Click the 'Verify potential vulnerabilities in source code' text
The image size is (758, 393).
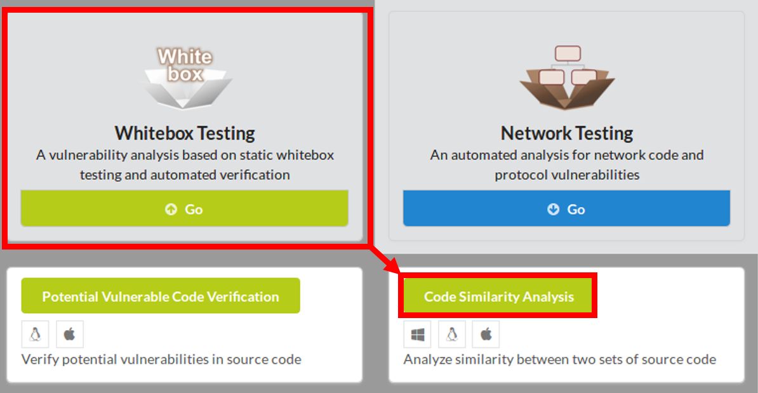pyautogui.click(x=161, y=359)
